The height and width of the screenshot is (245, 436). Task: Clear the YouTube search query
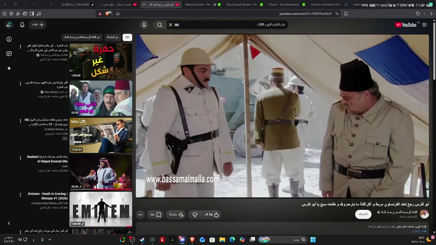[171, 24]
